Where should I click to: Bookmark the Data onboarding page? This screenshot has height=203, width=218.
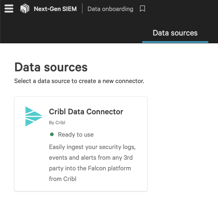click(142, 9)
